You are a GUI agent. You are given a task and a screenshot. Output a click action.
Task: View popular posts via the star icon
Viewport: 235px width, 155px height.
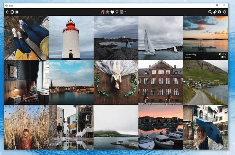coord(107,12)
